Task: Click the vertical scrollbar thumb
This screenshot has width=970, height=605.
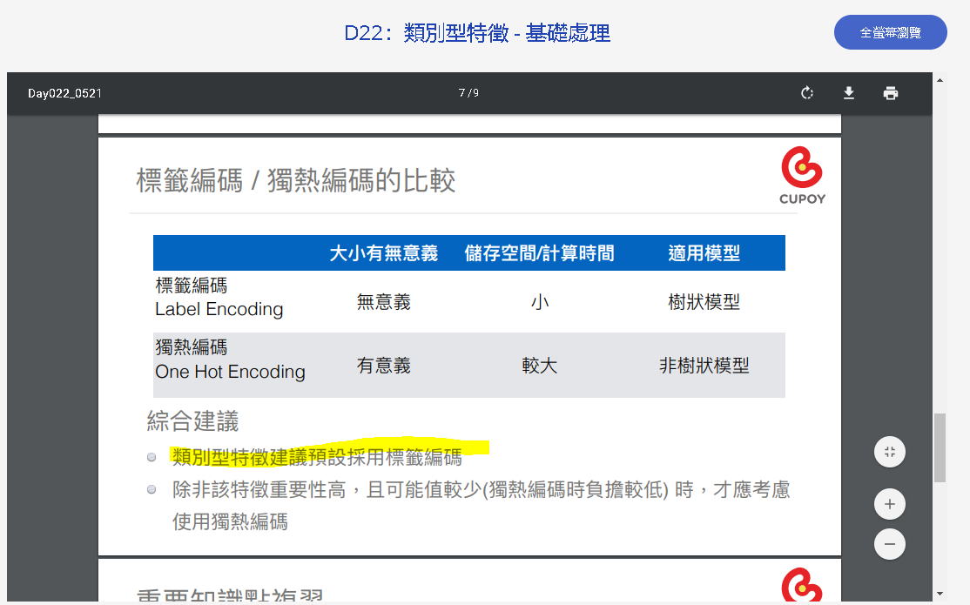Action: click(940, 447)
